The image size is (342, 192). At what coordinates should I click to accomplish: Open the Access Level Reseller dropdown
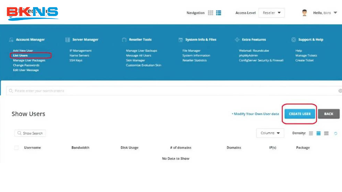click(271, 13)
